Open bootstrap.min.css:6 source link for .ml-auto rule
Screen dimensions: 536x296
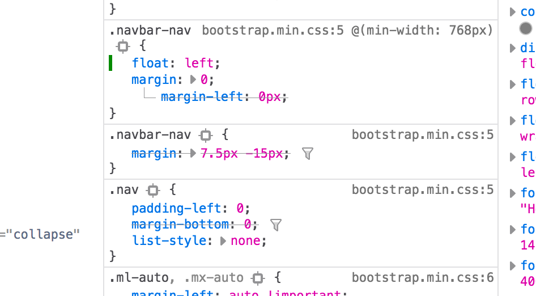[422, 278]
